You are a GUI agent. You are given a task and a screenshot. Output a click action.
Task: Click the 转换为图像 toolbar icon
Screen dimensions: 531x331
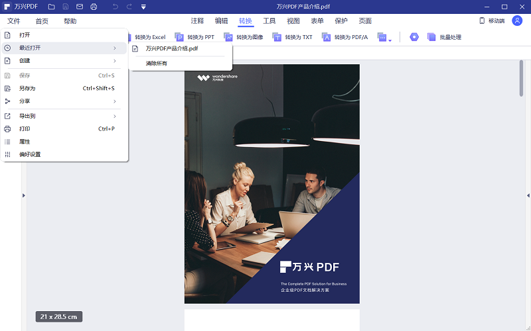pyautogui.click(x=228, y=37)
